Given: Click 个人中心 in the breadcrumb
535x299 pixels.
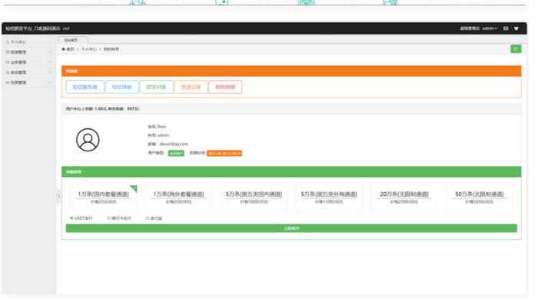Looking at the screenshot, I should pos(88,49).
